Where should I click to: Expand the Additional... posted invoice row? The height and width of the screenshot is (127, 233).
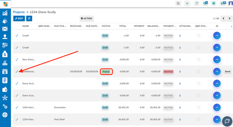click(x=17, y=72)
